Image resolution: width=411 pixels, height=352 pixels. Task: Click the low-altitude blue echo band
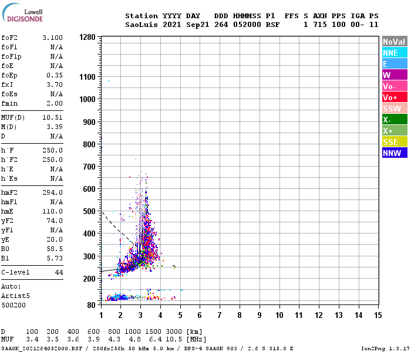click(118, 297)
